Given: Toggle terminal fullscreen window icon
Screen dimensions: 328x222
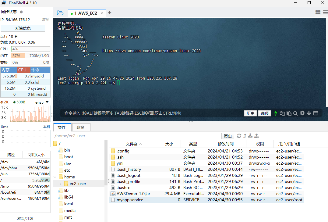Looking at the screenshot, I should click(316, 113).
